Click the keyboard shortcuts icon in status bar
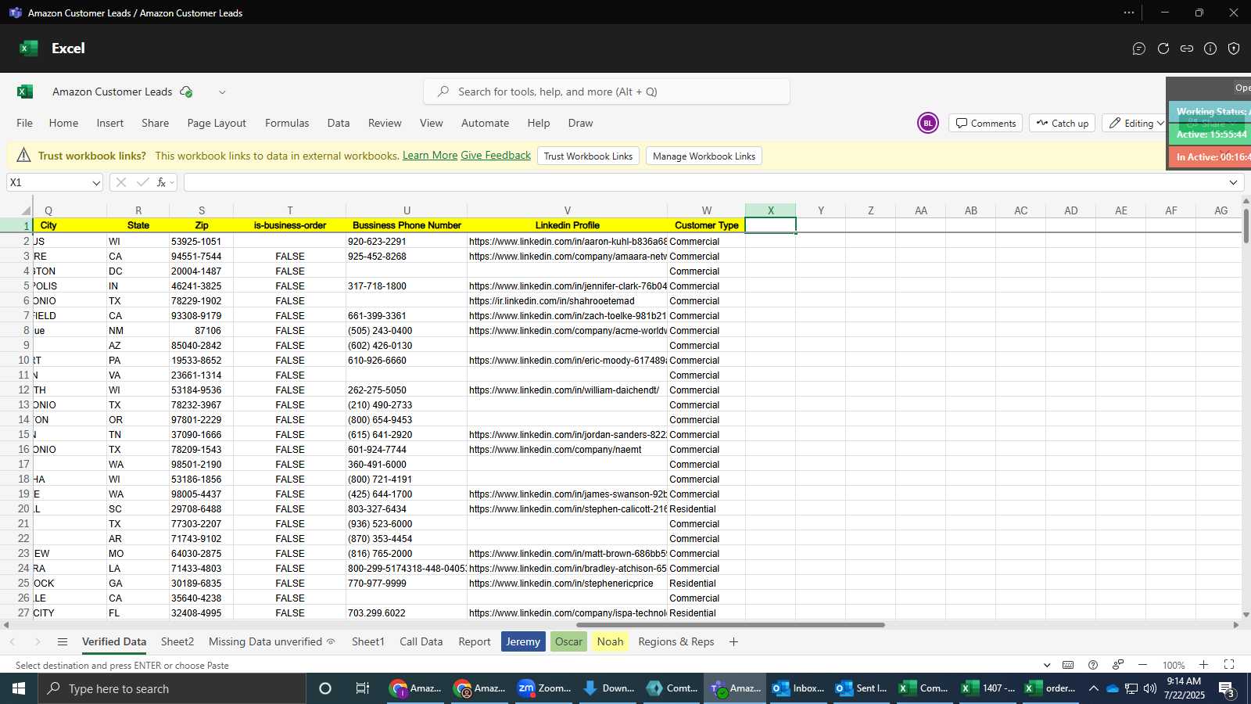The width and height of the screenshot is (1251, 704). click(x=1068, y=665)
